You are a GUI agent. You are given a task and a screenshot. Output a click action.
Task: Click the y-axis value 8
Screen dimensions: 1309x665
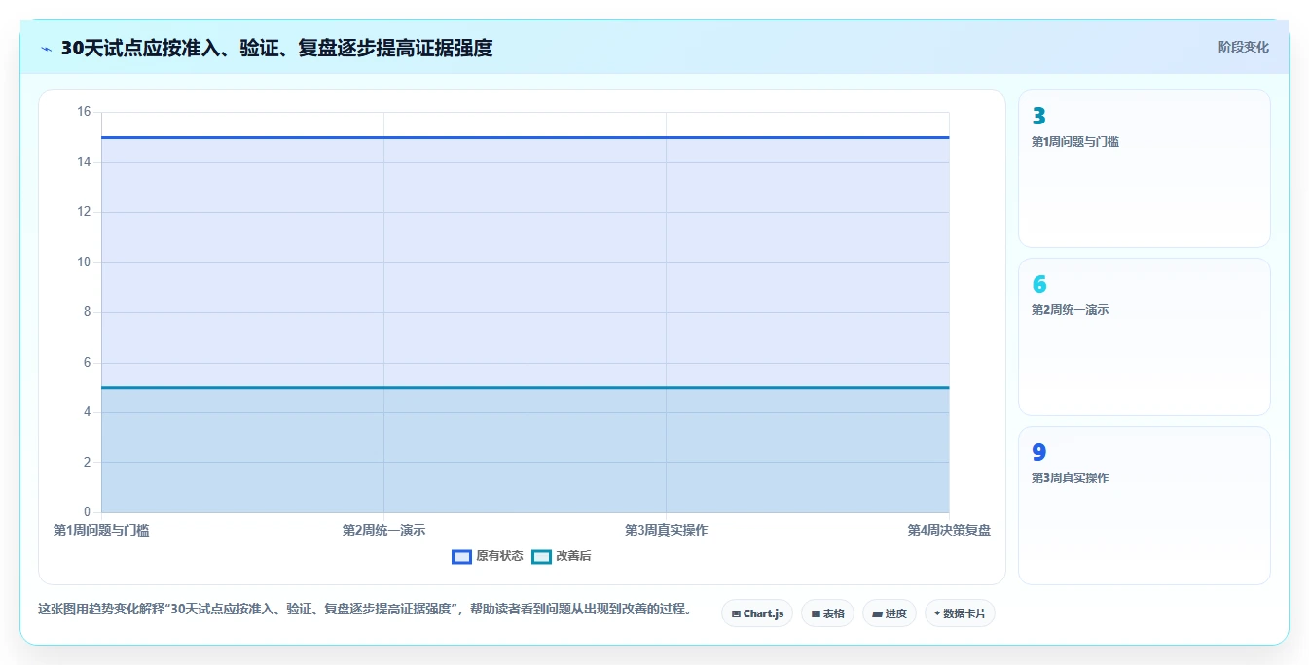(87, 312)
